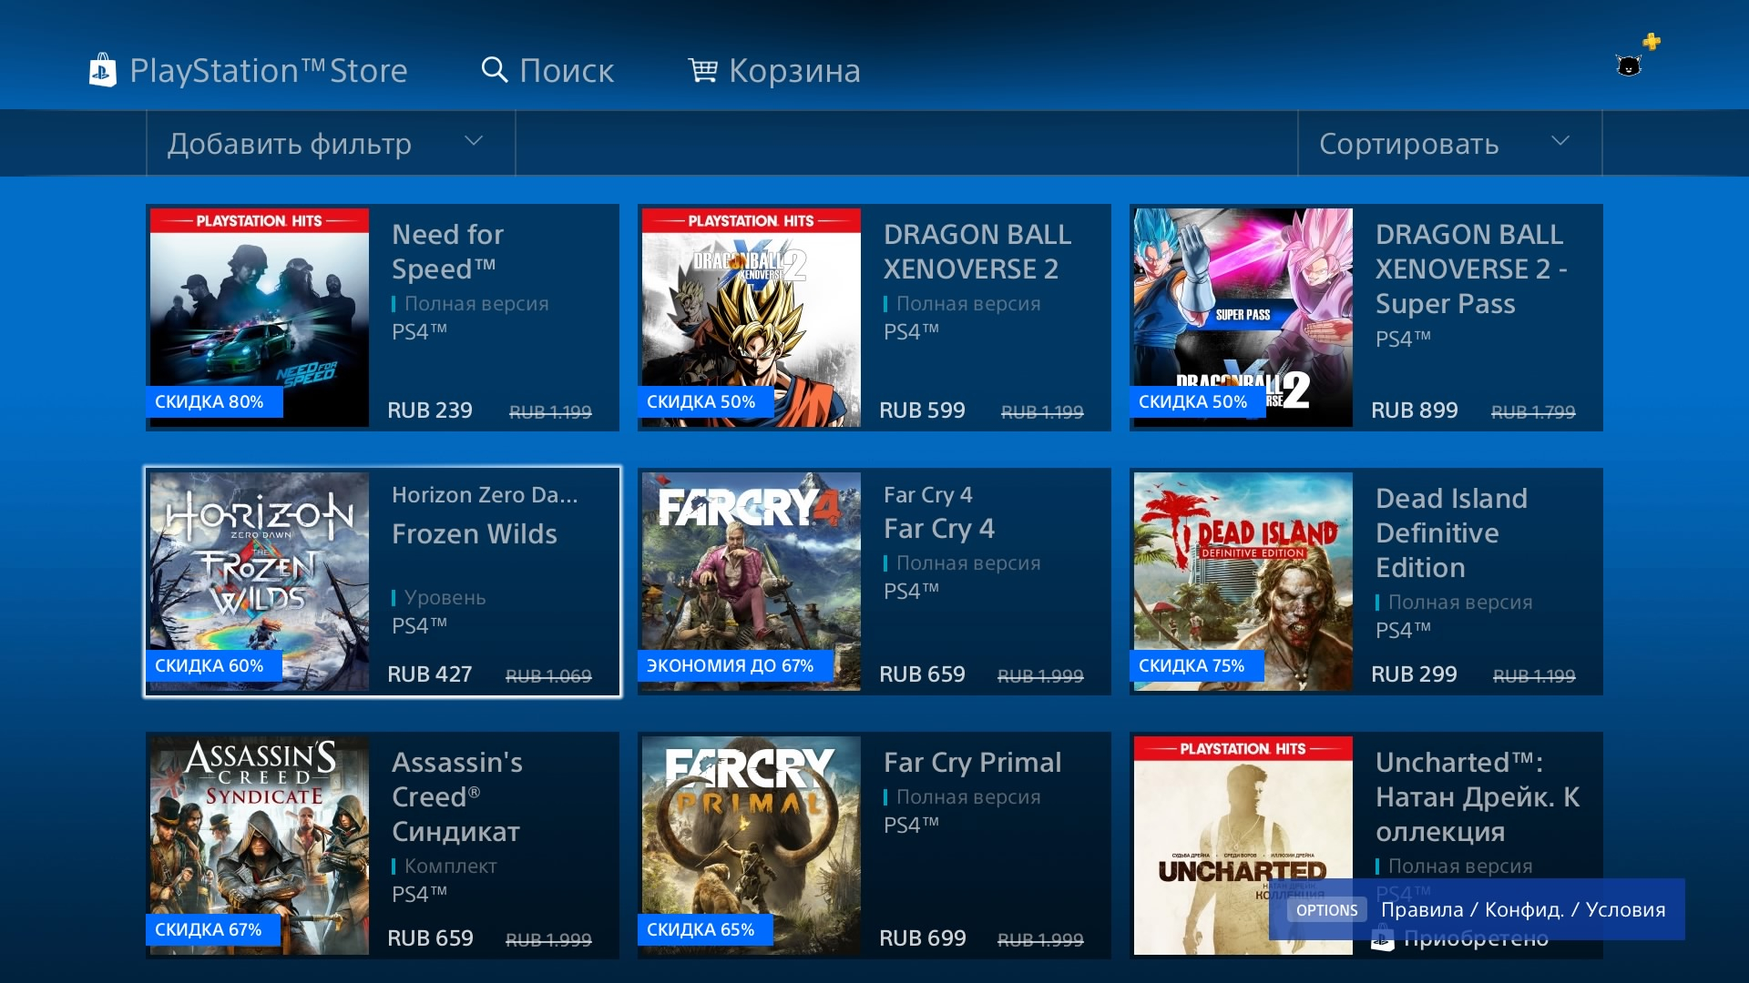Open Dead Island Definitive Edition title
This screenshot has height=983, width=1749.
pos(1451,532)
